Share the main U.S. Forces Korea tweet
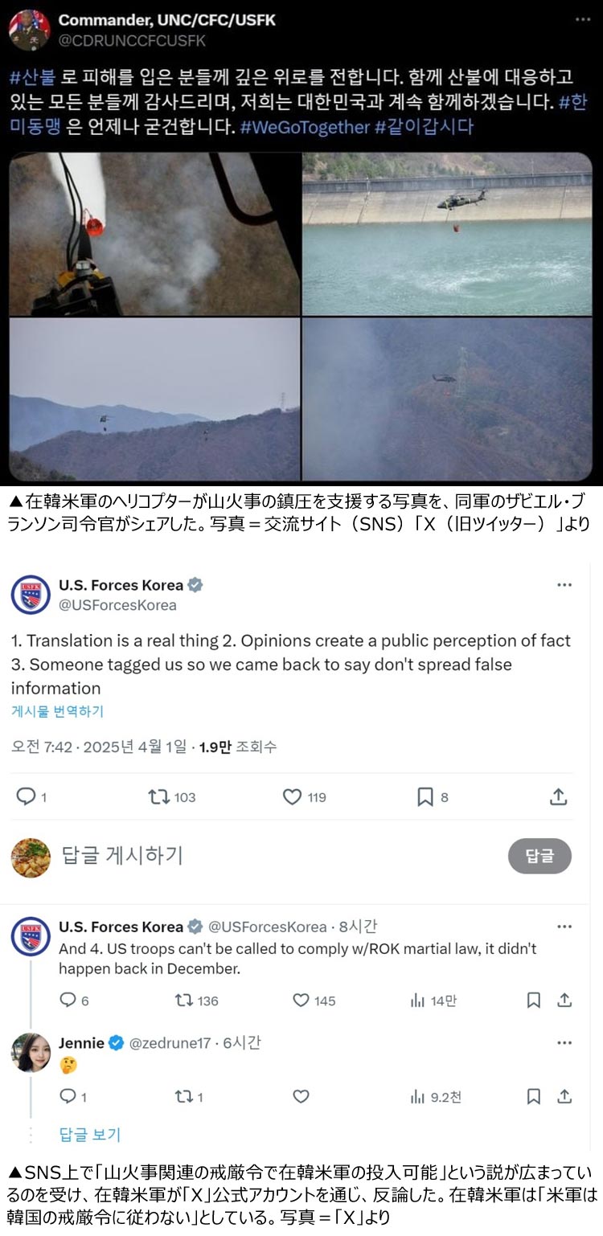 pos(559,796)
